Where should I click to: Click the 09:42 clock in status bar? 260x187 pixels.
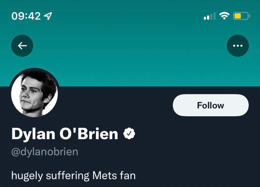(x=26, y=16)
